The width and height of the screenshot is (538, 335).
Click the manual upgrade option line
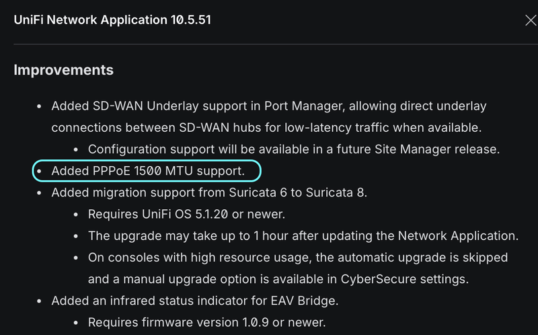coord(278,279)
